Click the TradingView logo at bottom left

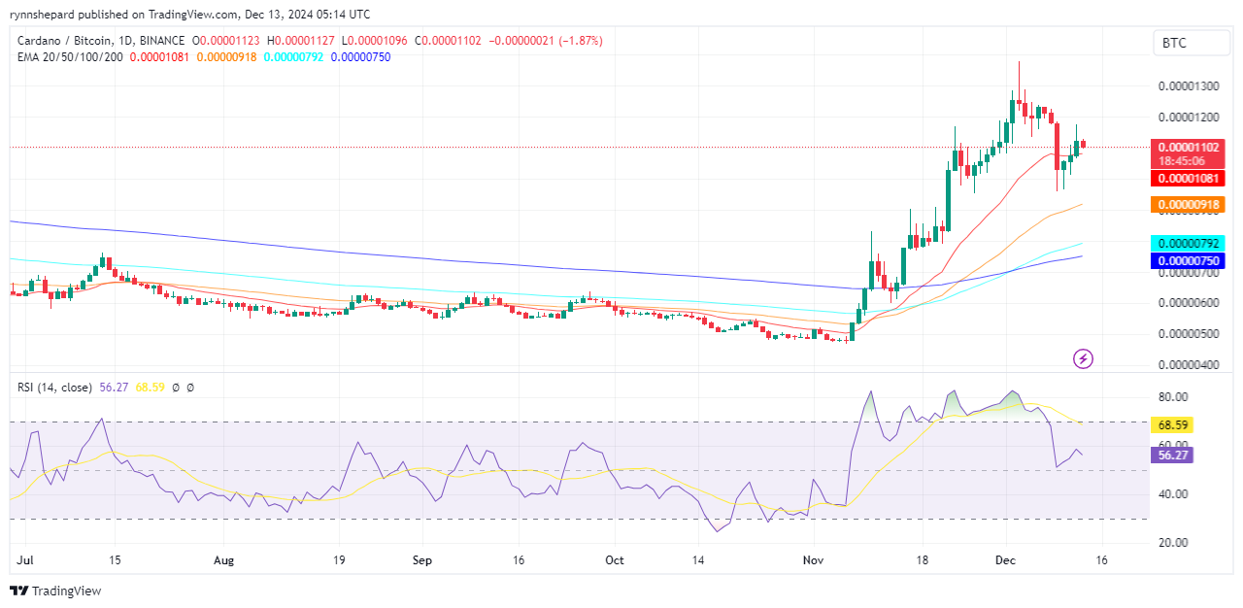55,591
